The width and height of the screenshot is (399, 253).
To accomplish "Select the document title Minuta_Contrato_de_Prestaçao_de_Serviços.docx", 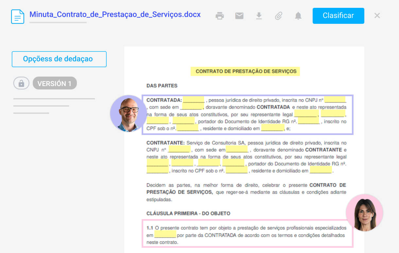I will [x=115, y=14].
